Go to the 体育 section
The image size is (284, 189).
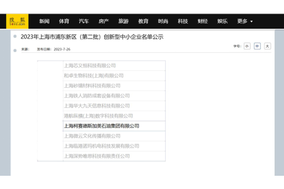point(64,21)
